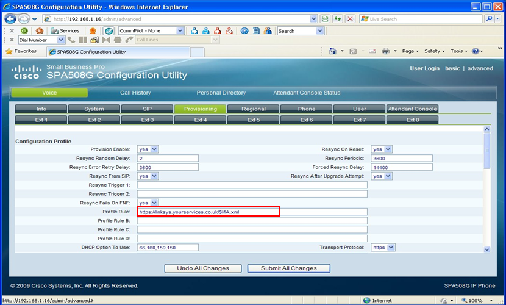Viewport: 506px width, 305px height.
Task: Click the transfer arrows icon
Action: point(106,40)
